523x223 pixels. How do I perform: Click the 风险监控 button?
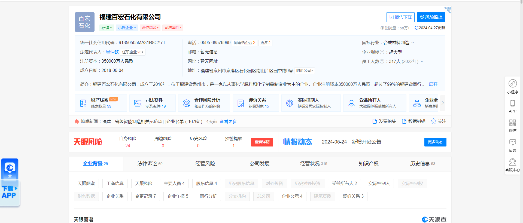coord(431,17)
